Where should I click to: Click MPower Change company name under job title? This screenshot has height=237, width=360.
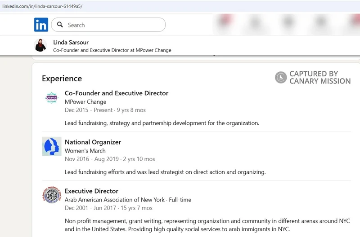click(x=85, y=102)
